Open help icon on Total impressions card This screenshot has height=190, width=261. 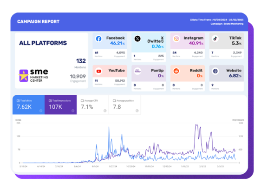pos(73,111)
